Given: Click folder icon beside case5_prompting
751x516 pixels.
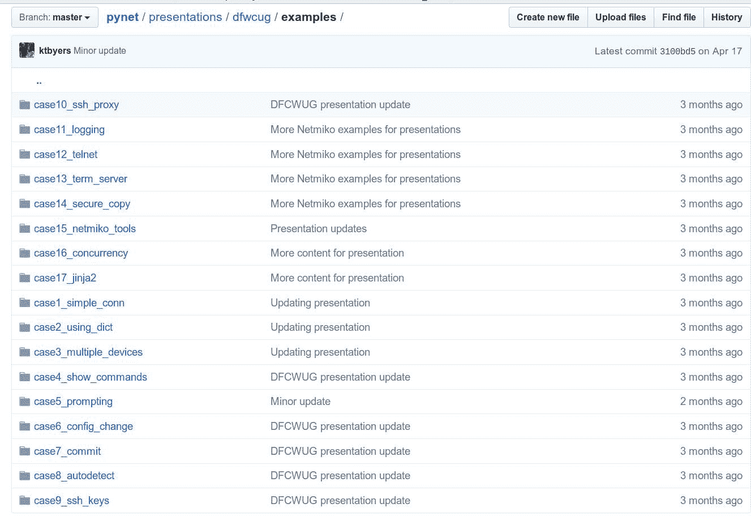Looking at the screenshot, I should pos(24,401).
